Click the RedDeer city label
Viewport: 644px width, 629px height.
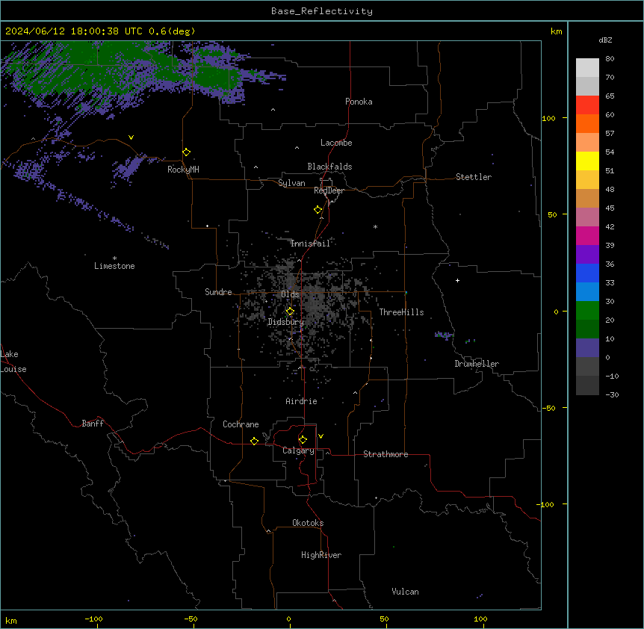(x=329, y=190)
